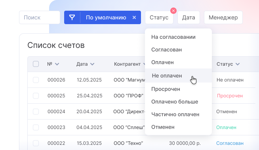Choose 'Оплачено больше' status option
Image resolution: width=259 pixels, height=150 pixels.
(x=178, y=102)
